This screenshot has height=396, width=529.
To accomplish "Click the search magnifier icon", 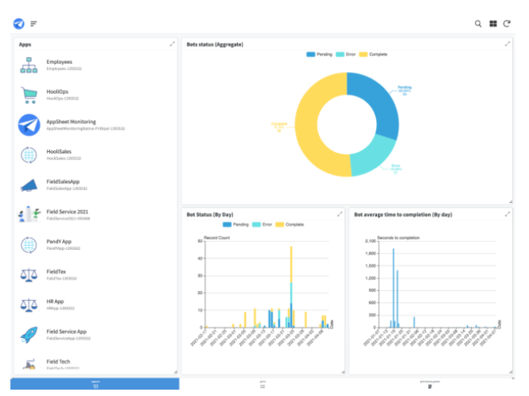I will [478, 24].
